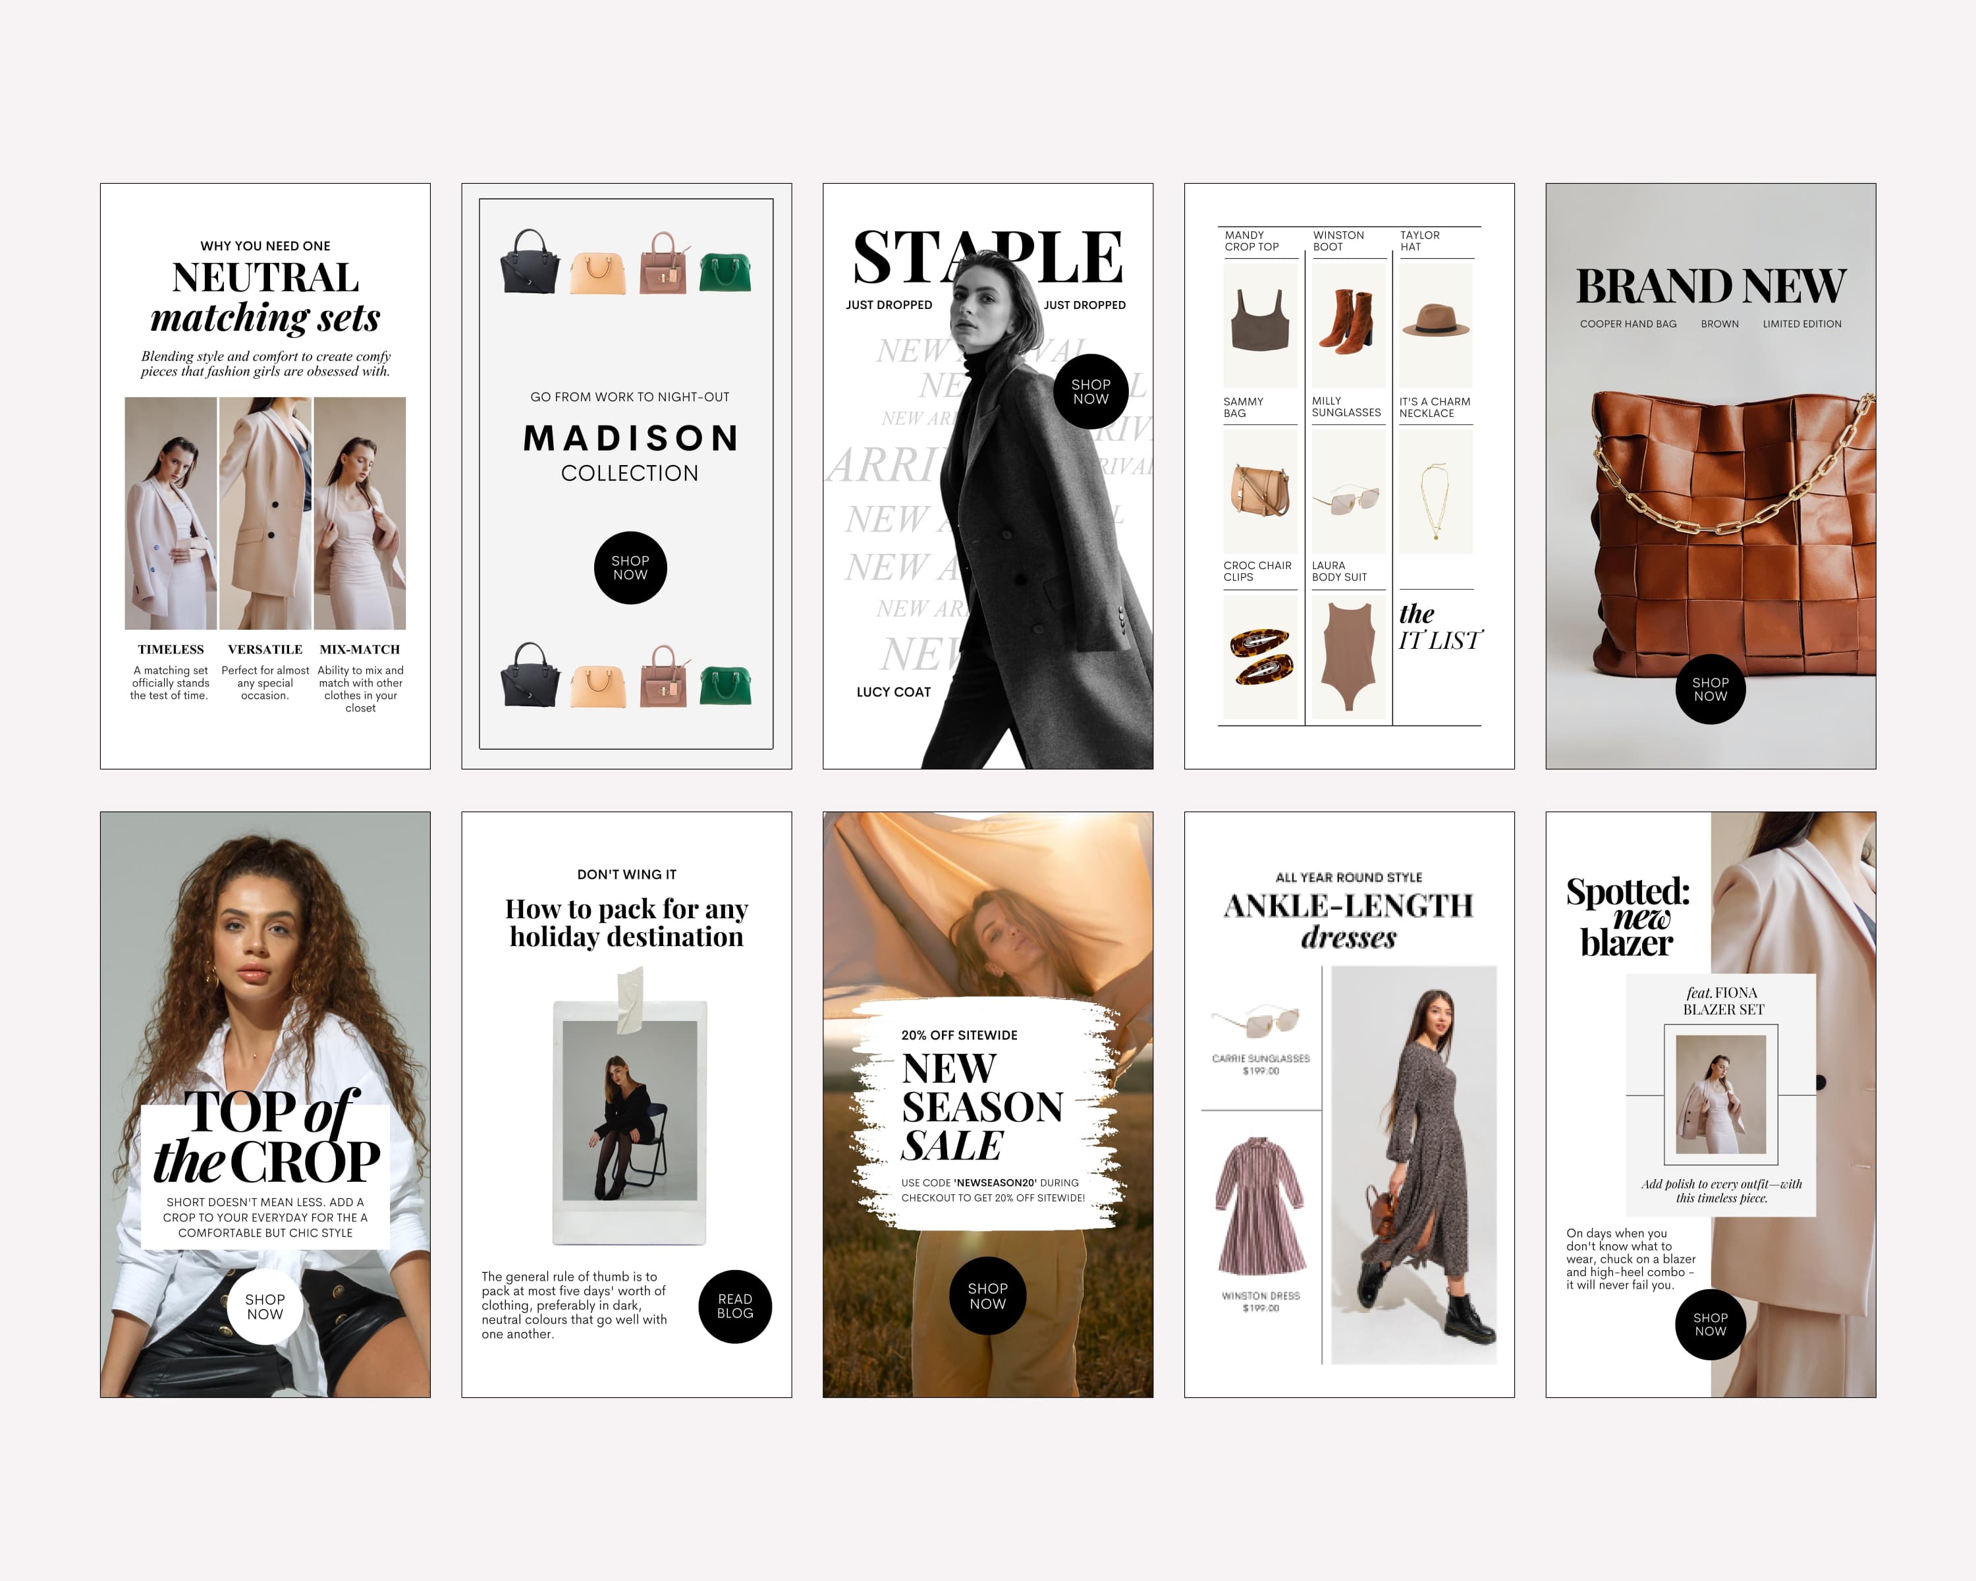This screenshot has height=1581, width=1976.
Task: Click the Croc Chair Clips image
Action: pyautogui.click(x=1260, y=656)
